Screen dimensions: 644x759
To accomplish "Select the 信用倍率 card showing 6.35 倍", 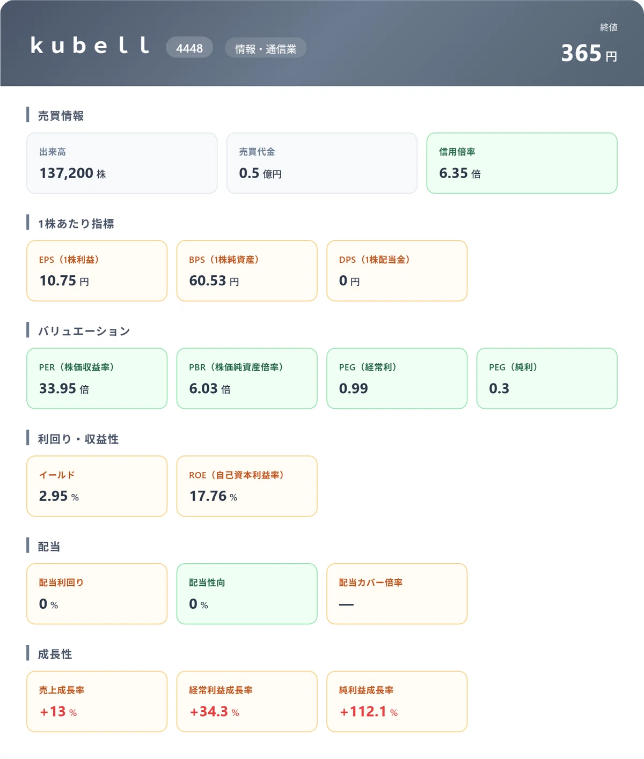I will [522, 163].
